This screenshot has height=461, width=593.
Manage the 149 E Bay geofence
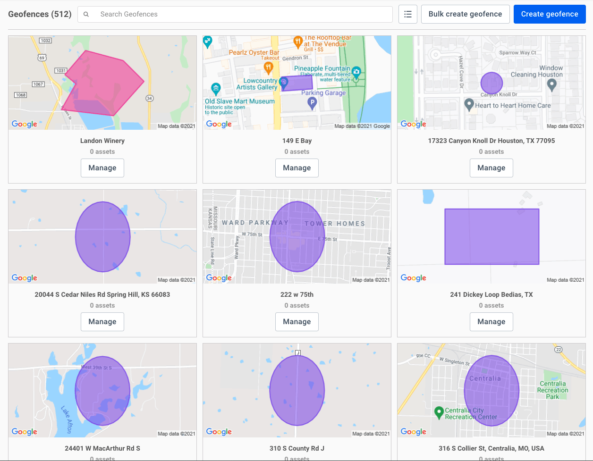[296, 168]
